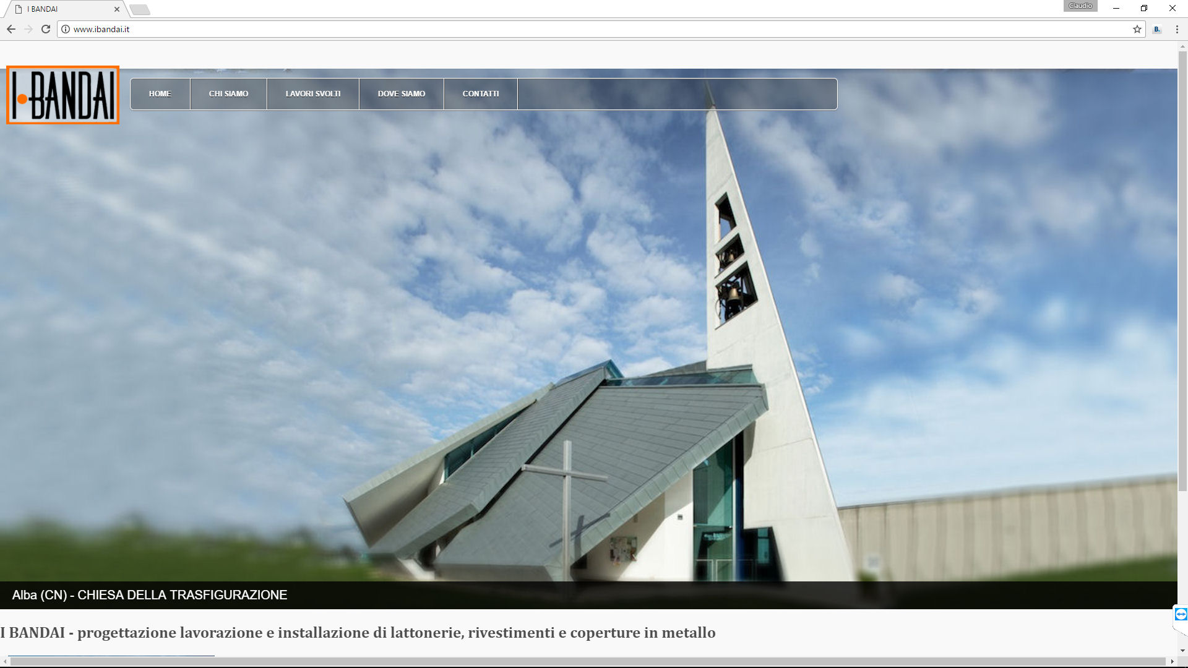
Task: Click the vertical scrollbar down arrow
Action: point(1182,651)
